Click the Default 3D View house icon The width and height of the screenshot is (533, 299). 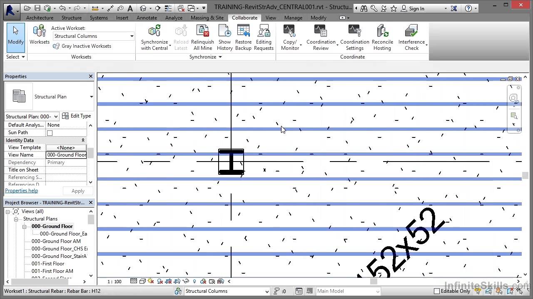click(143, 8)
